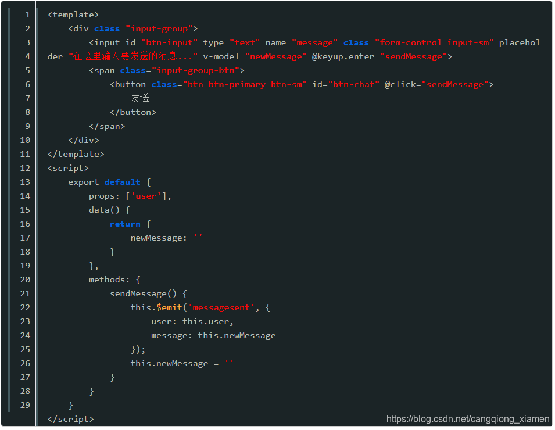Click line number 22 in the gutter
The width and height of the screenshot is (555, 430).
click(25, 308)
